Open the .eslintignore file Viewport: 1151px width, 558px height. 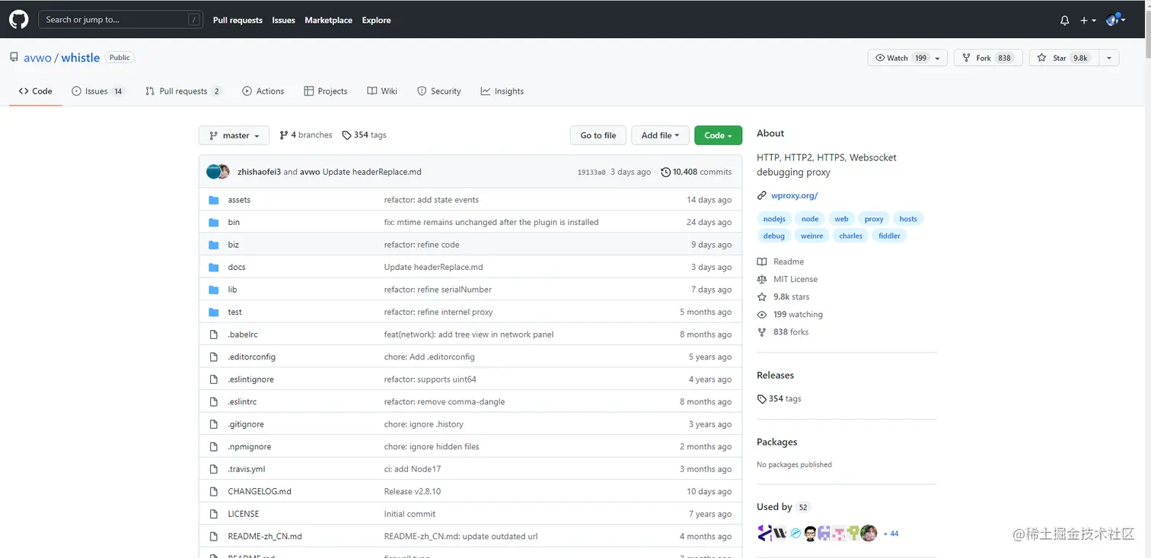pyautogui.click(x=250, y=379)
